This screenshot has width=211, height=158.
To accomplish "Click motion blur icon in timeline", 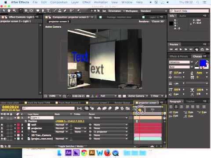I will pos(110,108).
